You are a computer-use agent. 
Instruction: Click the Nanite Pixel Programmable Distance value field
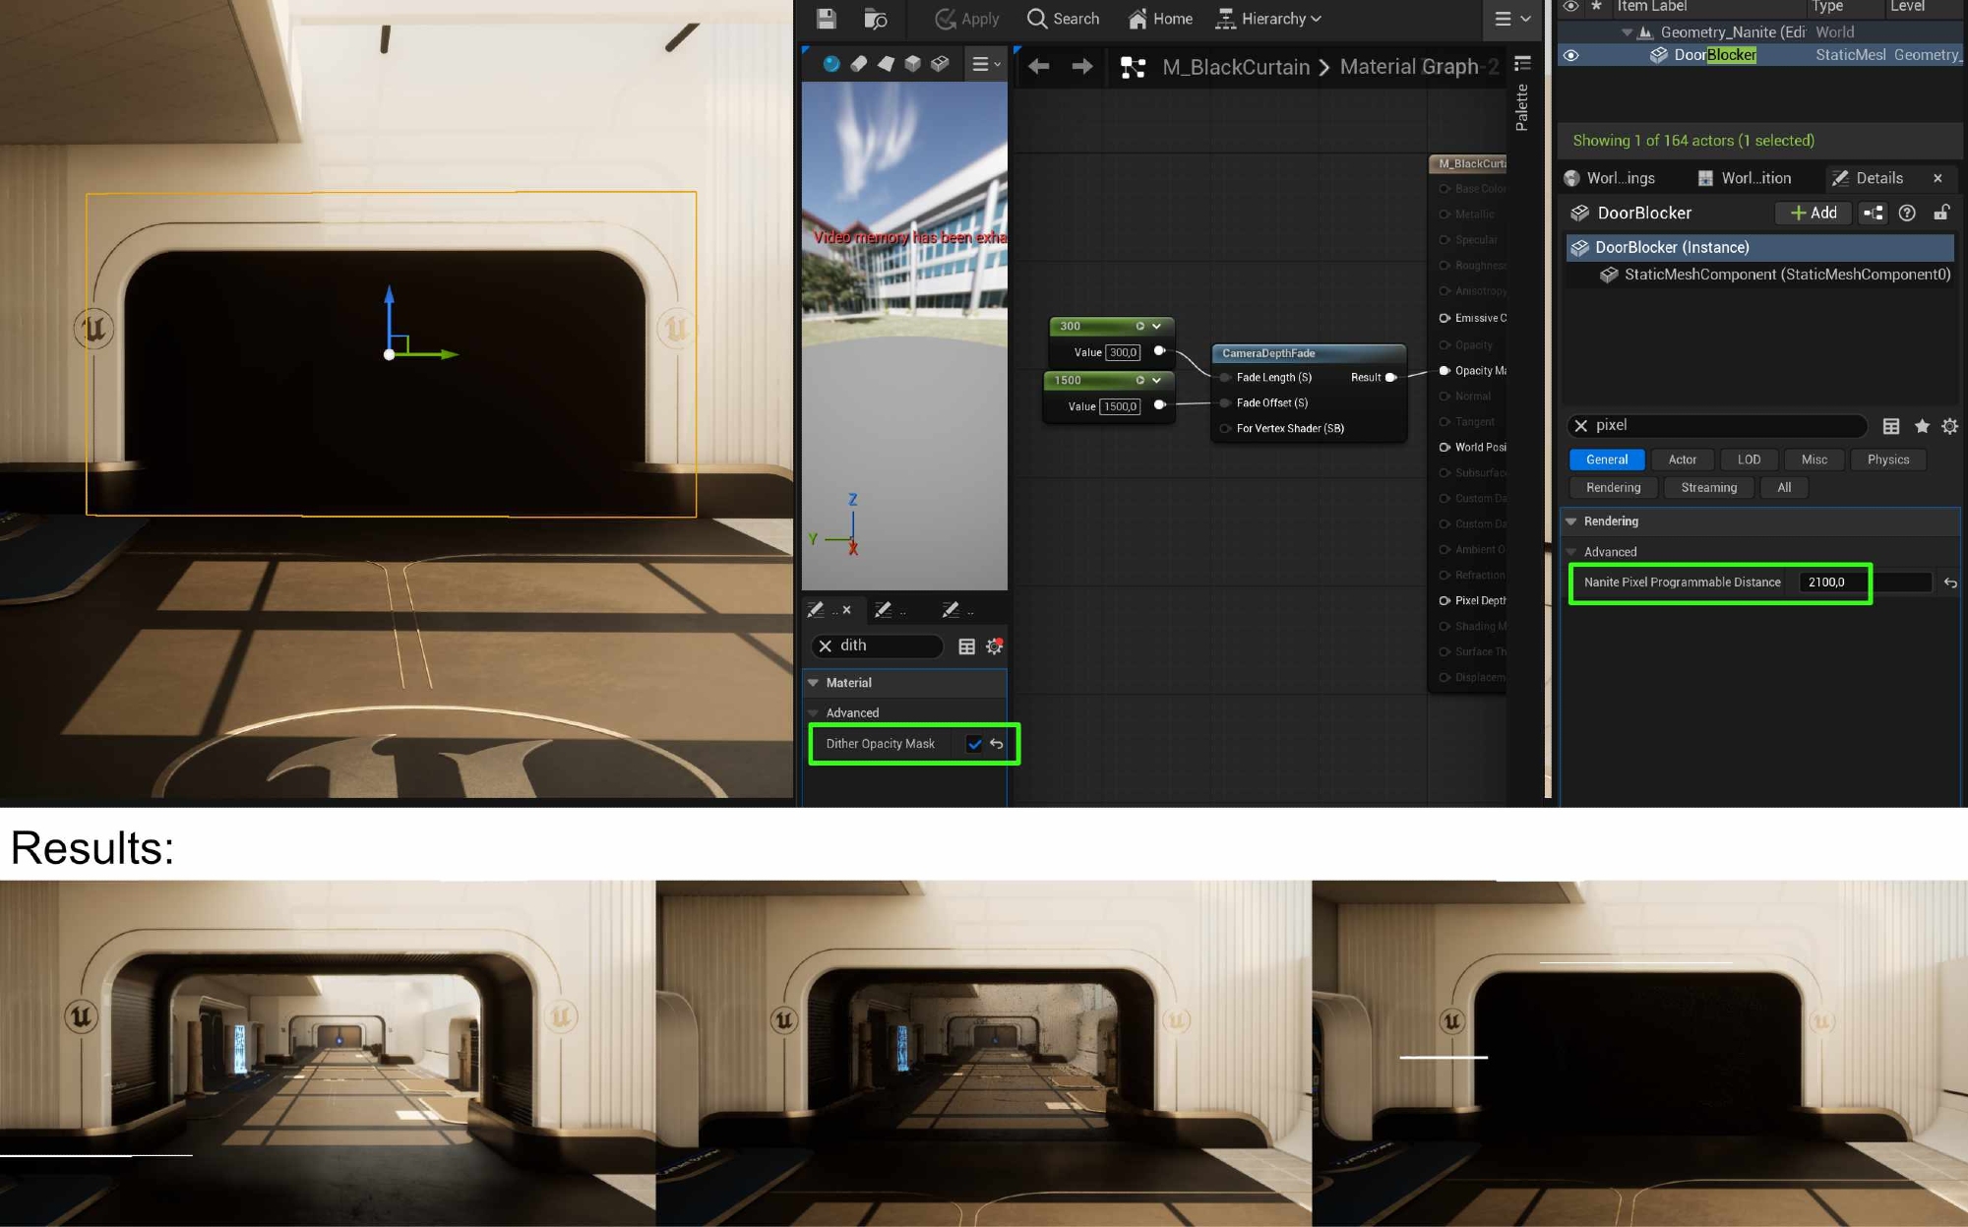pos(1832,583)
